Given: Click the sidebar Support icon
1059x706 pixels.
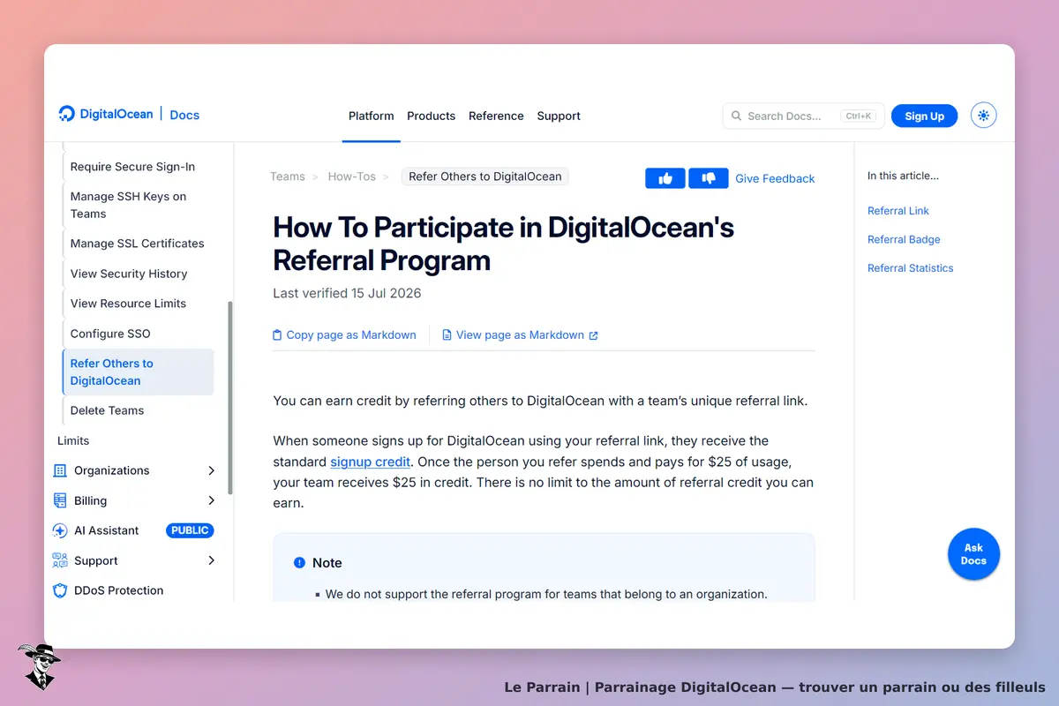Looking at the screenshot, I should [x=60, y=560].
